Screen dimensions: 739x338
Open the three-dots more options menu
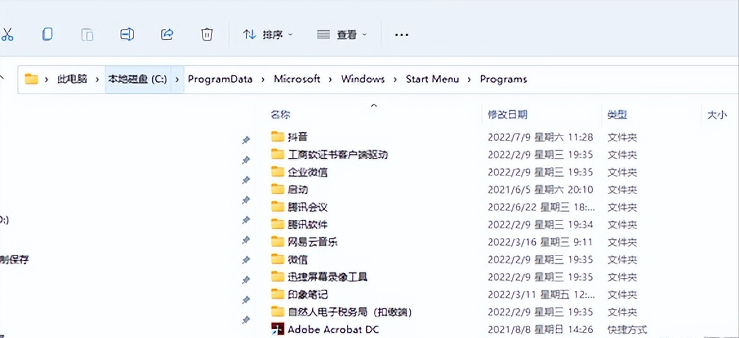401,35
